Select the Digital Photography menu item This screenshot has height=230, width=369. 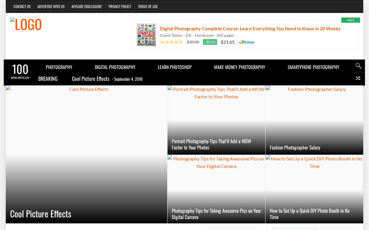(x=115, y=67)
